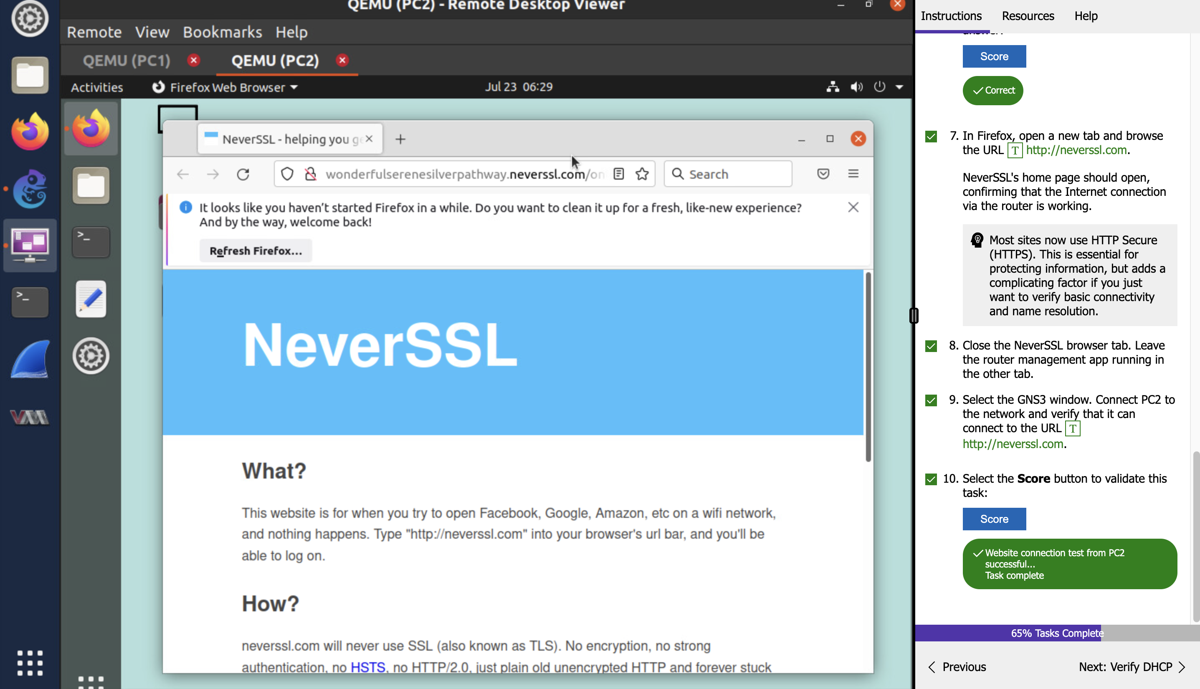
Task: Toggle reader view in the address bar
Action: [x=618, y=174]
